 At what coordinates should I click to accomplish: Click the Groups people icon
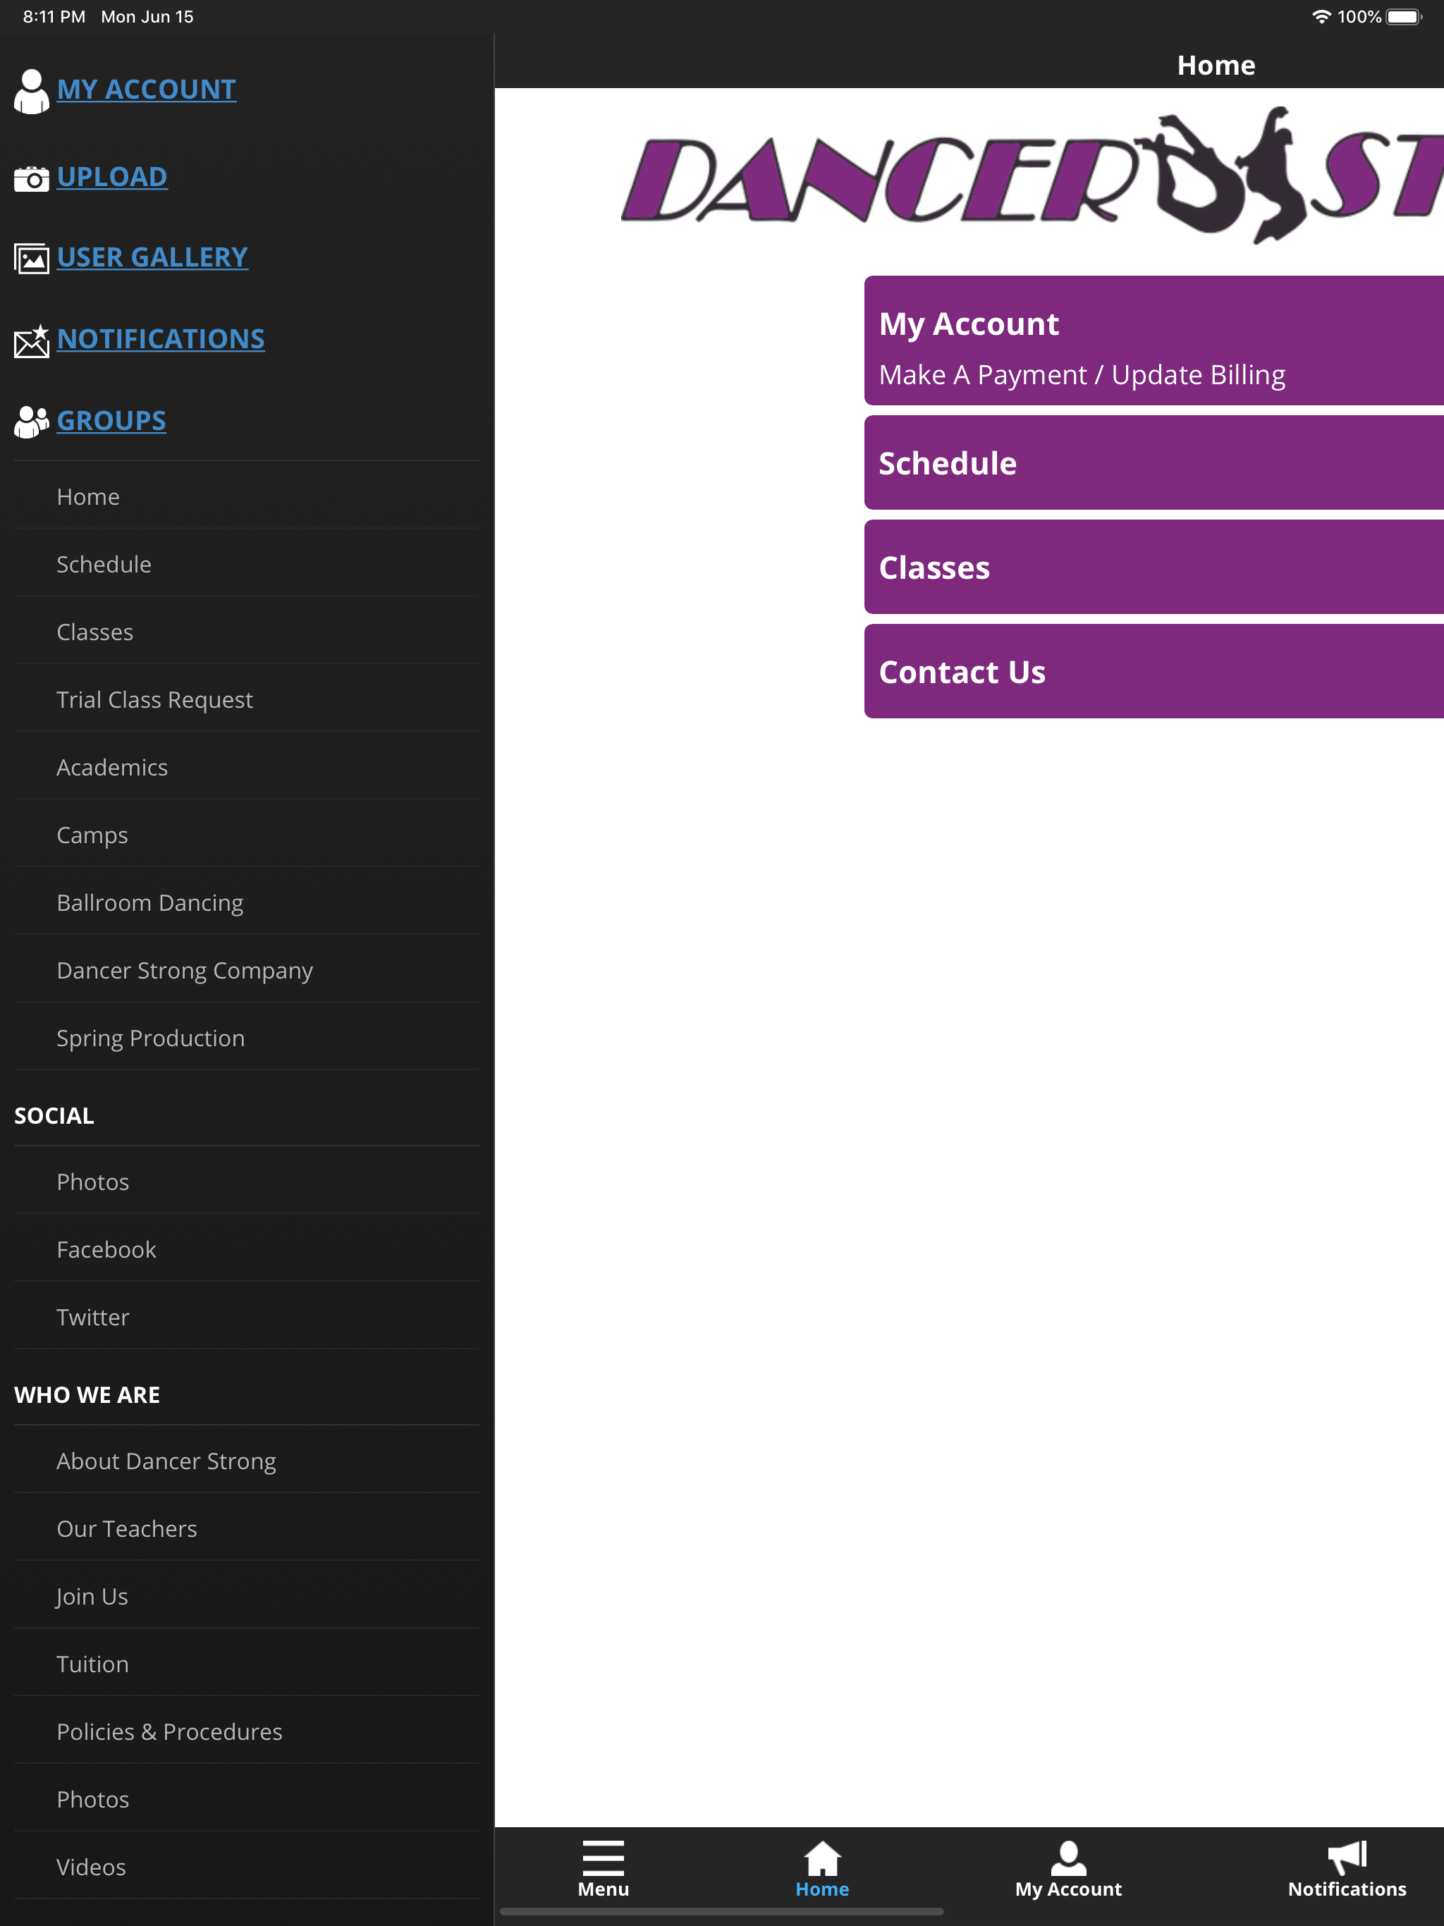tap(31, 422)
